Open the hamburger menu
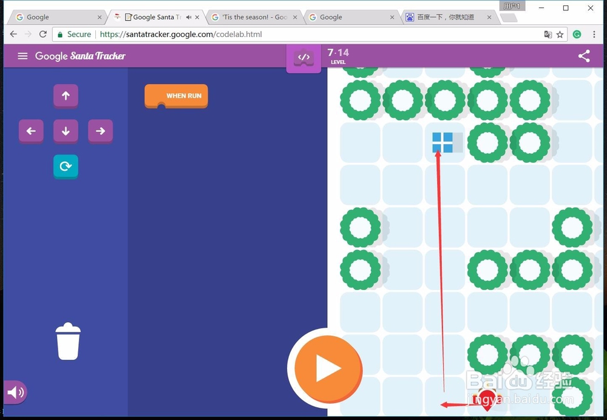The image size is (607, 420). pos(23,56)
